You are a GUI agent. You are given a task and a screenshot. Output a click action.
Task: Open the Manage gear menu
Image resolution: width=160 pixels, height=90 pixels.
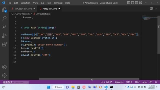point(4,75)
